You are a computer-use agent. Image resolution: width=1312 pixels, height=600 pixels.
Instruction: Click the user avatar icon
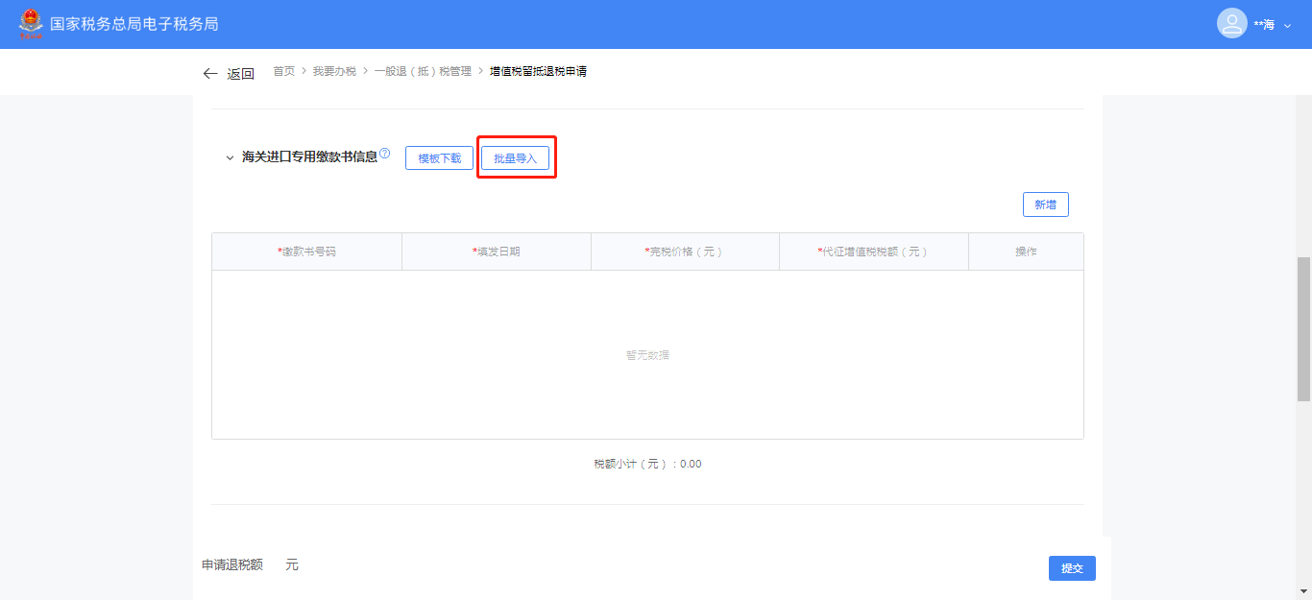coord(1231,24)
